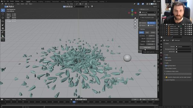Open the Object Mode dropdown
Image resolution: width=193 pixels, height=108 pixels.
point(10,4)
